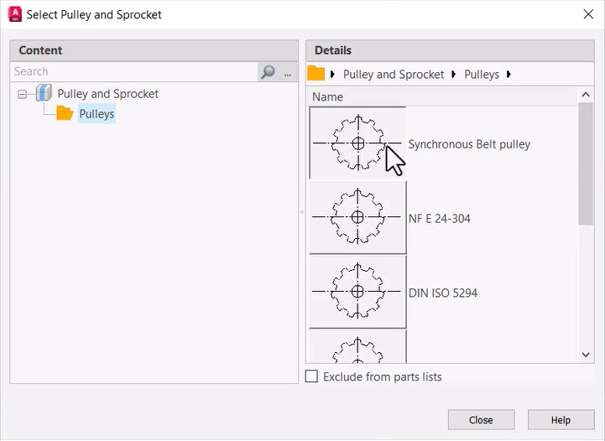
Task: Click the details list scroll down arrow
Action: pos(586,355)
